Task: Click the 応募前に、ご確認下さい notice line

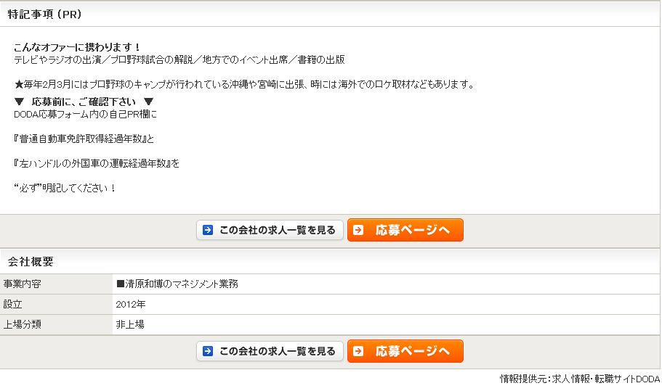Action: click(x=84, y=102)
